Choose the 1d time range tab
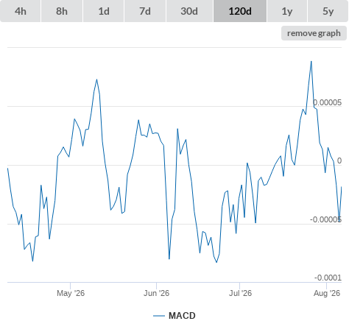Viewport: 349px width, 335px height. (104, 11)
